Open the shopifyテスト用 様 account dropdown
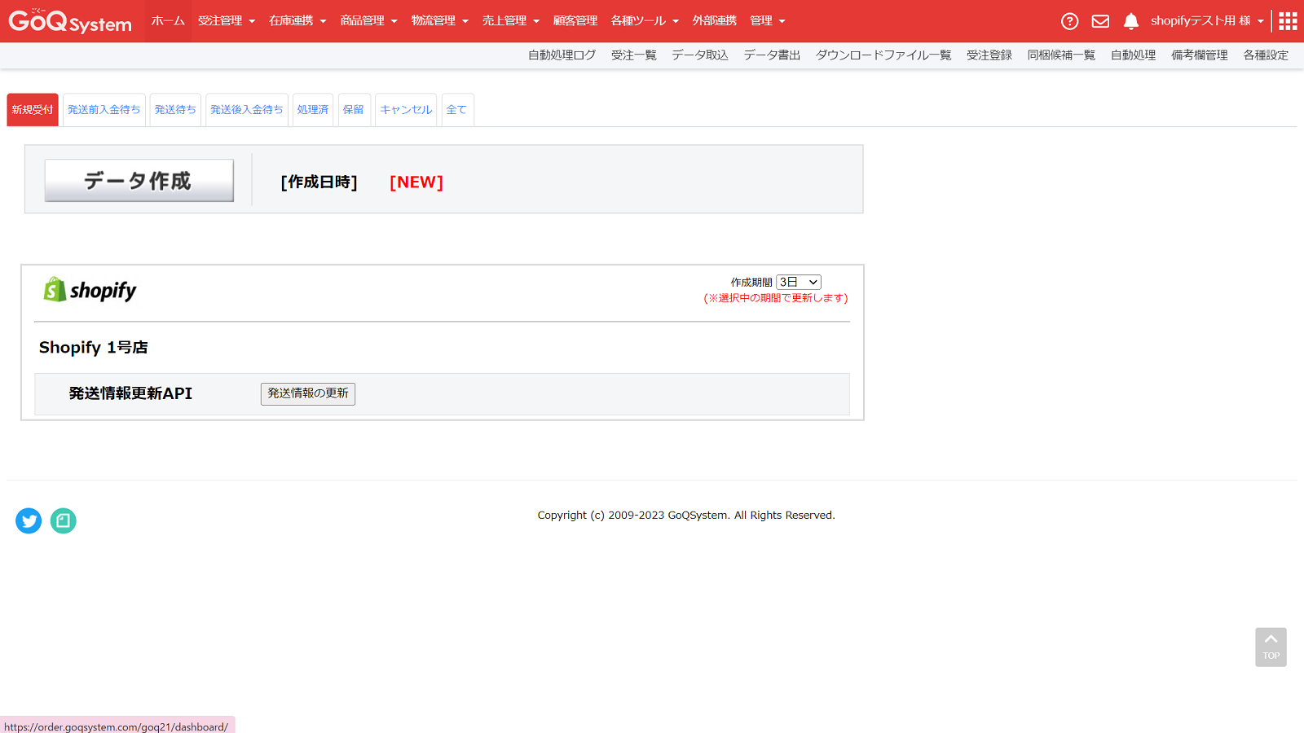Image resolution: width=1304 pixels, height=733 pixels. pos(1207,21)
